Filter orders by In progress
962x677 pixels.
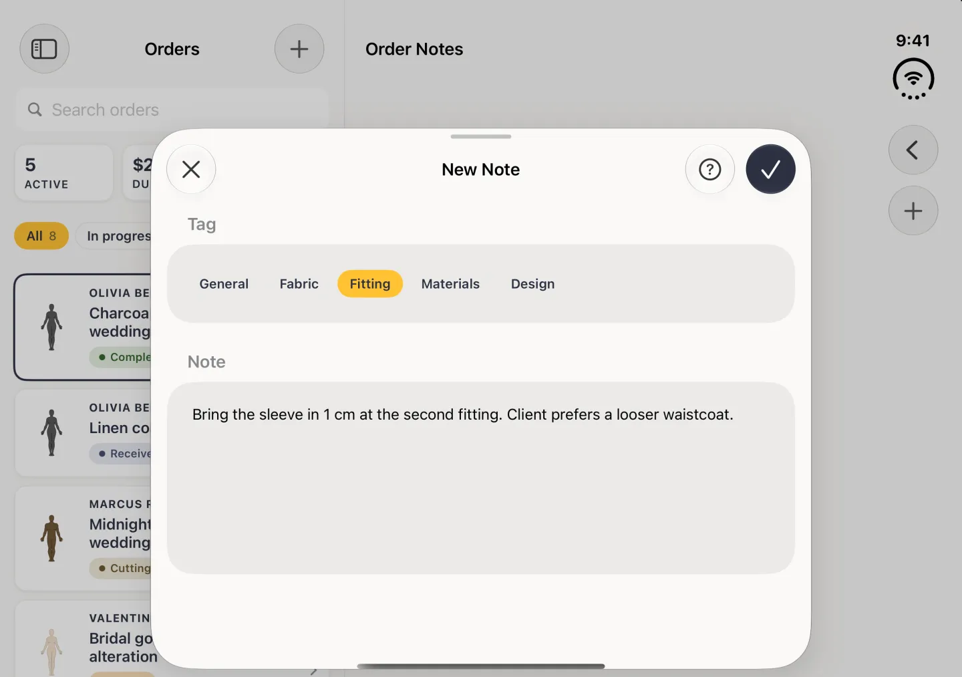point(114,236)
